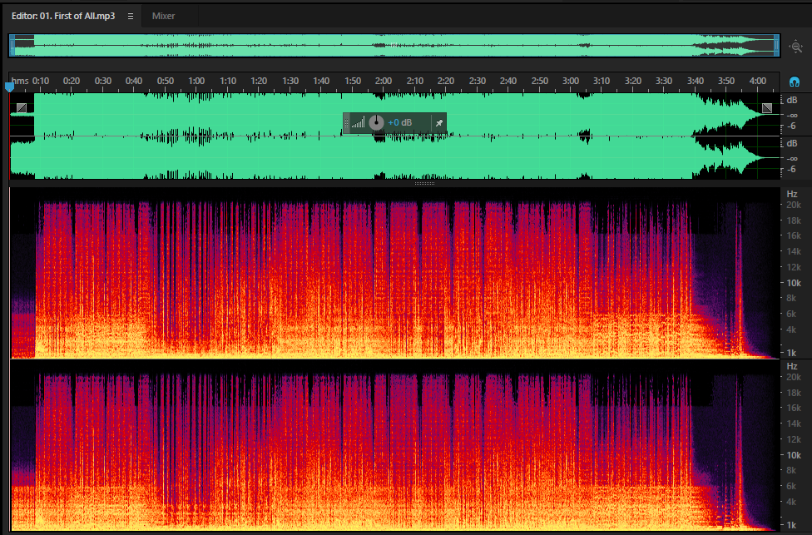Click the 2:30 mark on the timeline ruler
Image resolution: width=812 pixels, height=535 pixels.
[x=477, y=81]
